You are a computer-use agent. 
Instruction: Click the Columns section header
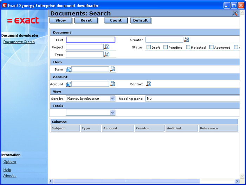(x=144, y=122)
